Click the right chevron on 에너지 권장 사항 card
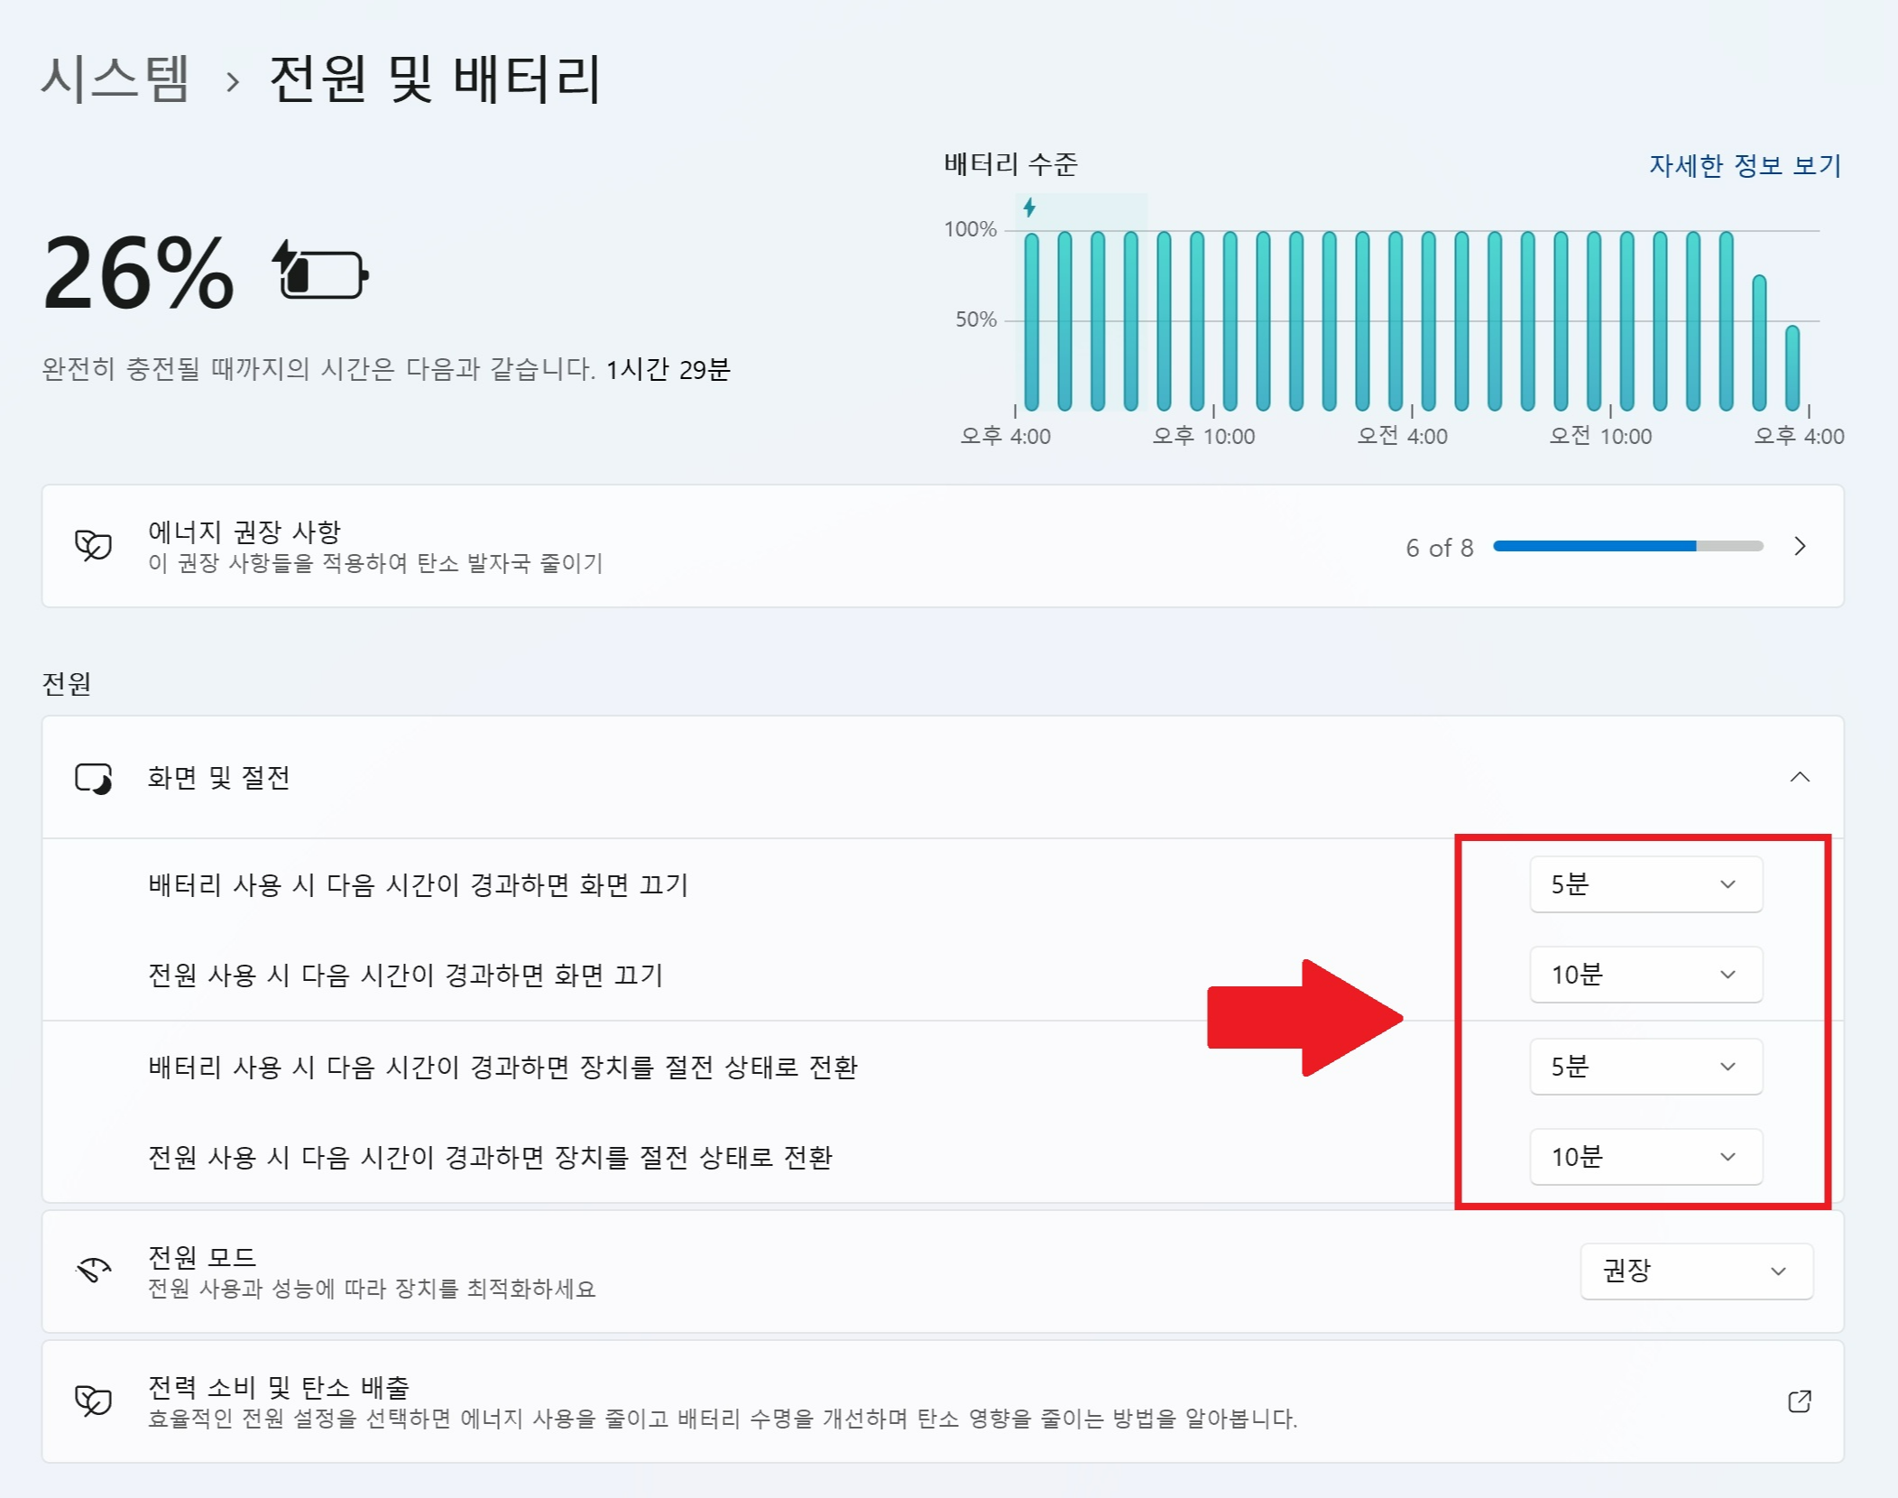Screen dimensions: 1898x1498 pos(1801,545)
